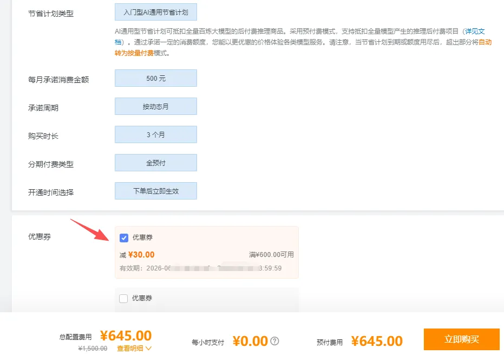The image size is (504, 354).
Task: Click the help icon next to 每小时支付
Action: (274, 341)
